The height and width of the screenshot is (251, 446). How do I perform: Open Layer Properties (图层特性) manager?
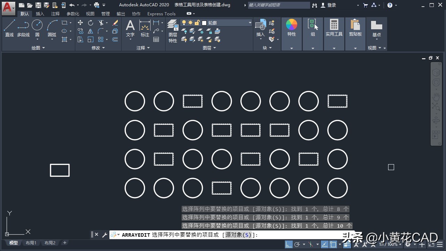click(x=173, y=31)
